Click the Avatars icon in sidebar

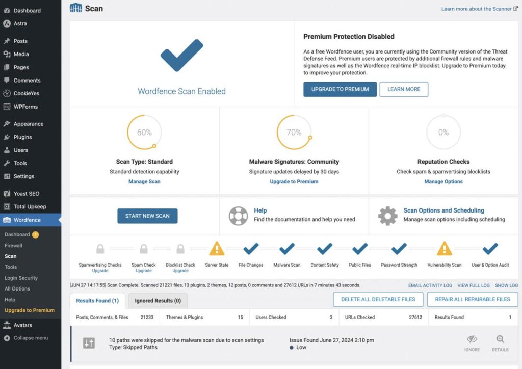[7, 325]
